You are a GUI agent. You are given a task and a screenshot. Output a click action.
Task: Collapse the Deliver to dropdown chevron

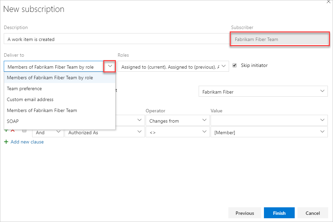[110, 66]
